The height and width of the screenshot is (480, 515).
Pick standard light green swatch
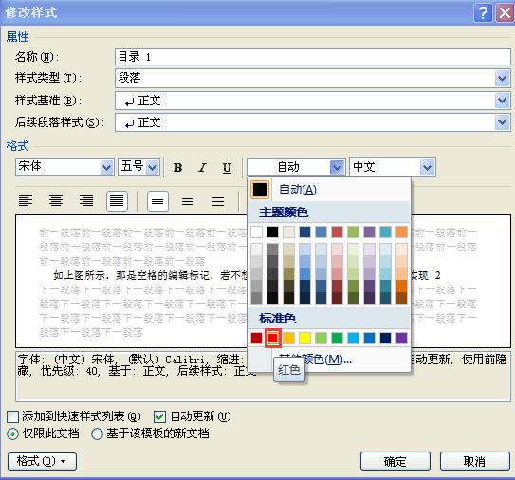click(322, 338)
